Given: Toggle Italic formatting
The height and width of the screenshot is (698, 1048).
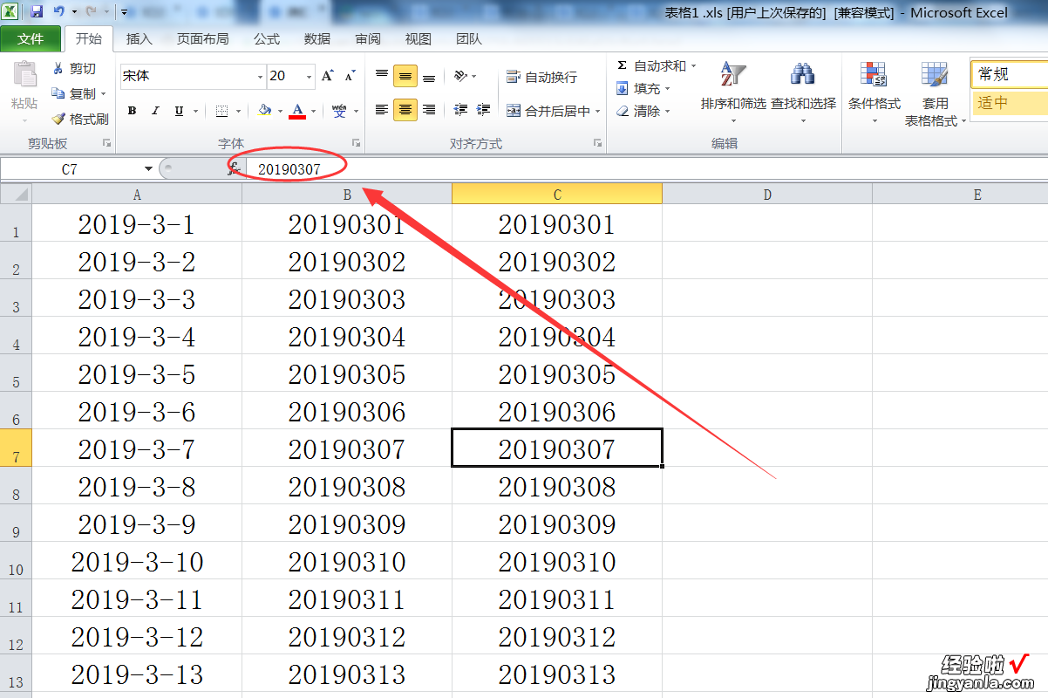Looking at the screenshot, I should point(155,111).
